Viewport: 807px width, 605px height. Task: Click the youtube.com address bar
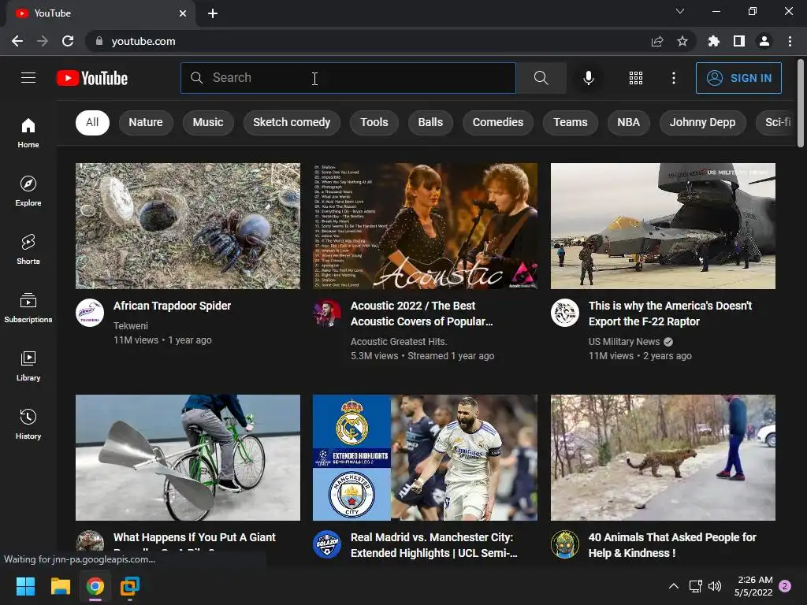(x=370, y=41)
